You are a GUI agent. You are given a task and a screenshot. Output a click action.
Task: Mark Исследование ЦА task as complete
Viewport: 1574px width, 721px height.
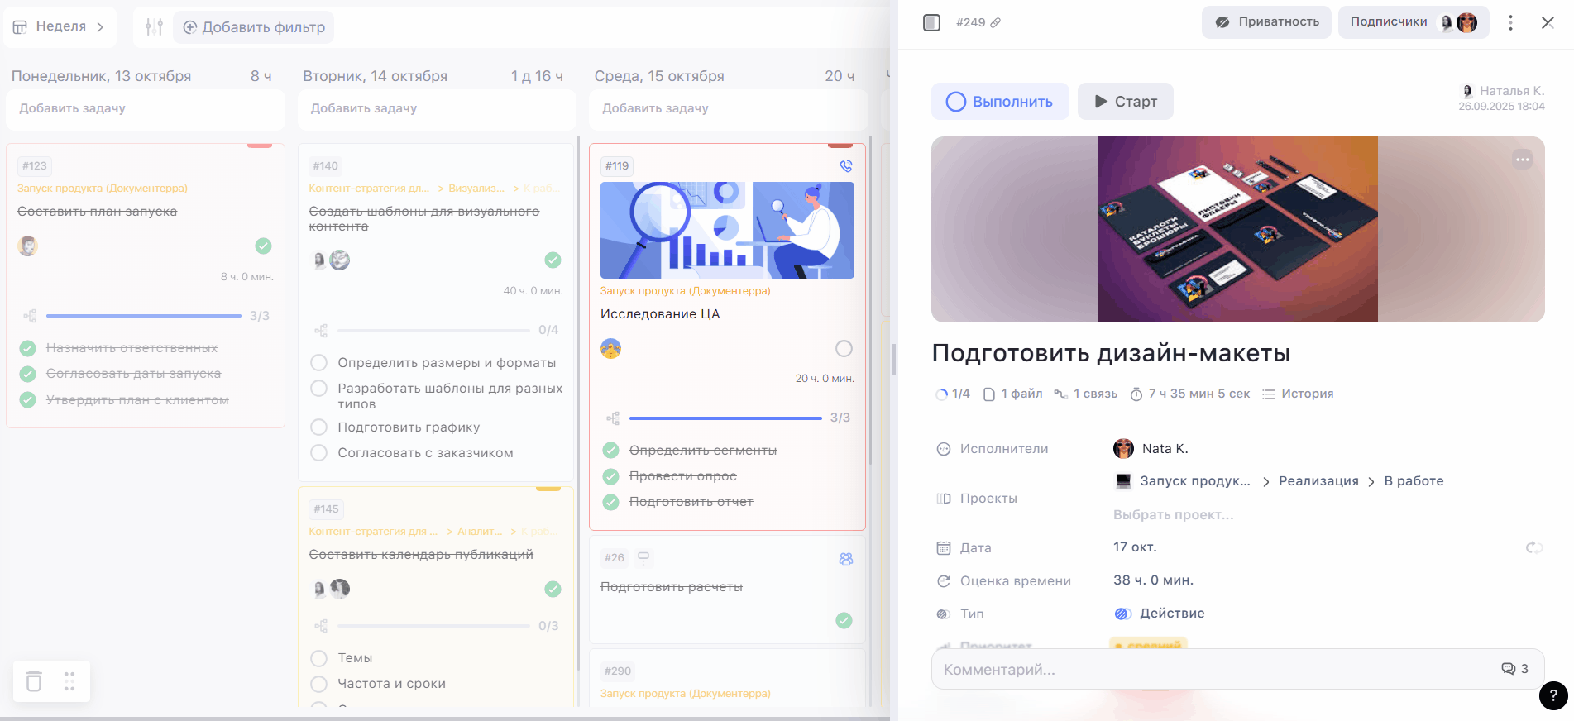844,349
